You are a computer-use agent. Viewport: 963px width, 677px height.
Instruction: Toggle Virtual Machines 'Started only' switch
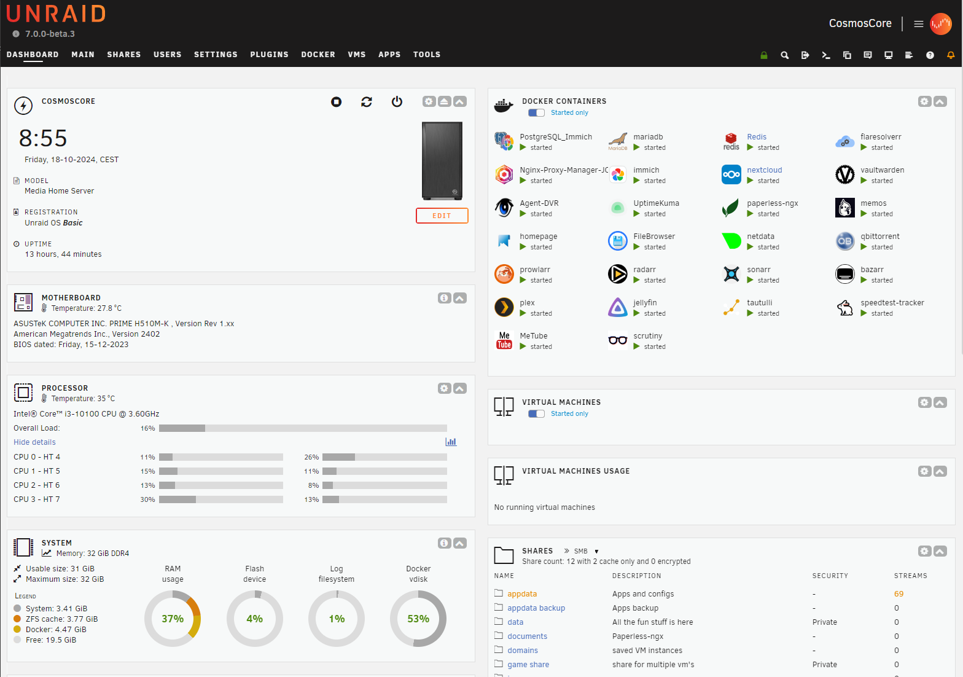click(x=536, y=414)
